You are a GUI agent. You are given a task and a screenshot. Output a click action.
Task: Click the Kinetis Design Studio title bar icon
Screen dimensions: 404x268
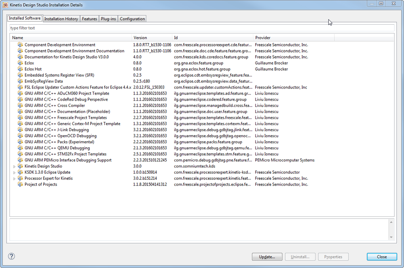pyautogui.click(x=5, y=5)
